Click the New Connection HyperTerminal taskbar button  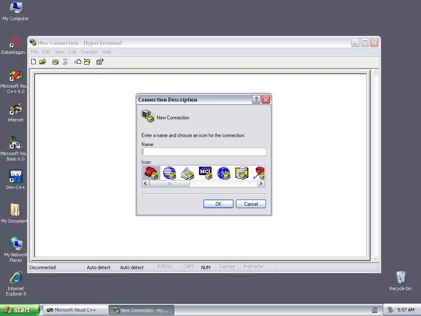[x=142, y=310]
